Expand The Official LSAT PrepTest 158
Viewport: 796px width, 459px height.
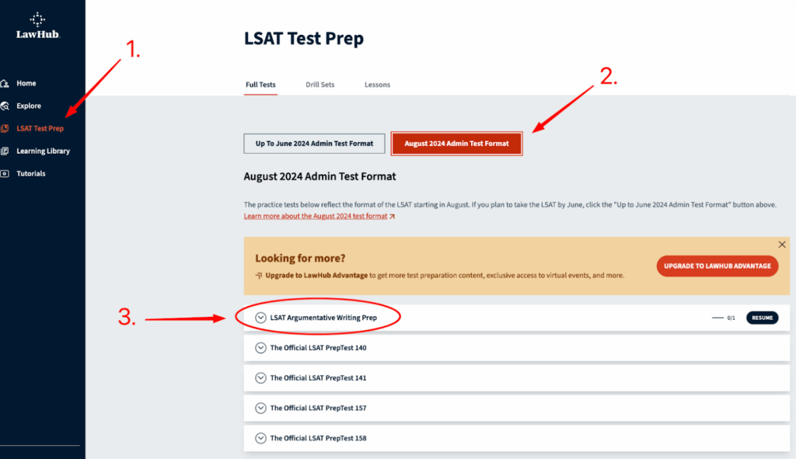(x=260, y=438)
